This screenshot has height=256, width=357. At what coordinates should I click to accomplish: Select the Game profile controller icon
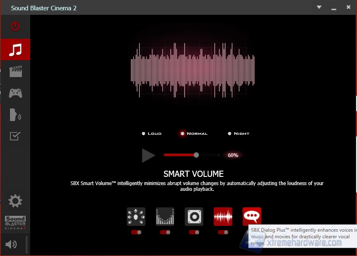pyautogui.click(x=15, y=93)
